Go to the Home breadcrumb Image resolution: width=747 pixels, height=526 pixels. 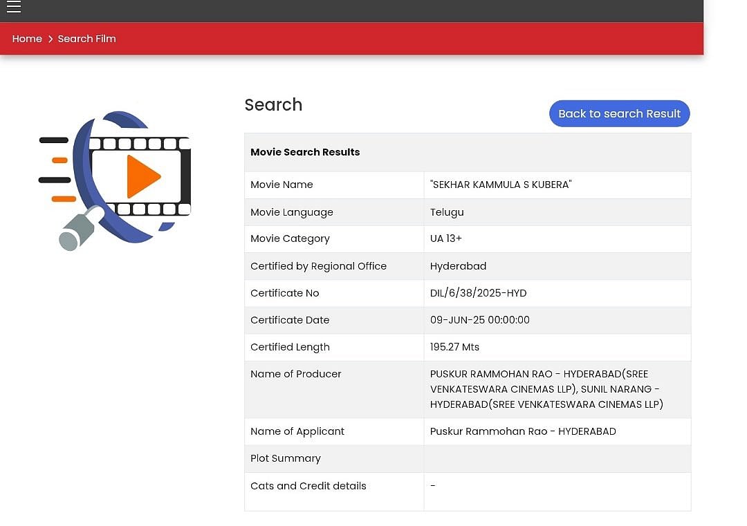click(27, 39)
